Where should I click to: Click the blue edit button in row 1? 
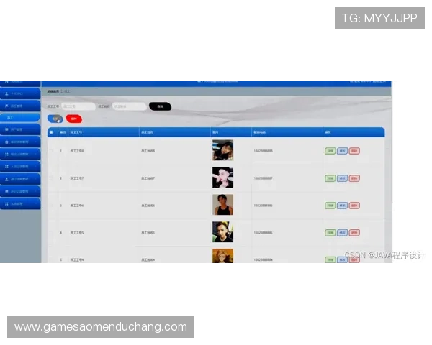(x=342, y=151)
